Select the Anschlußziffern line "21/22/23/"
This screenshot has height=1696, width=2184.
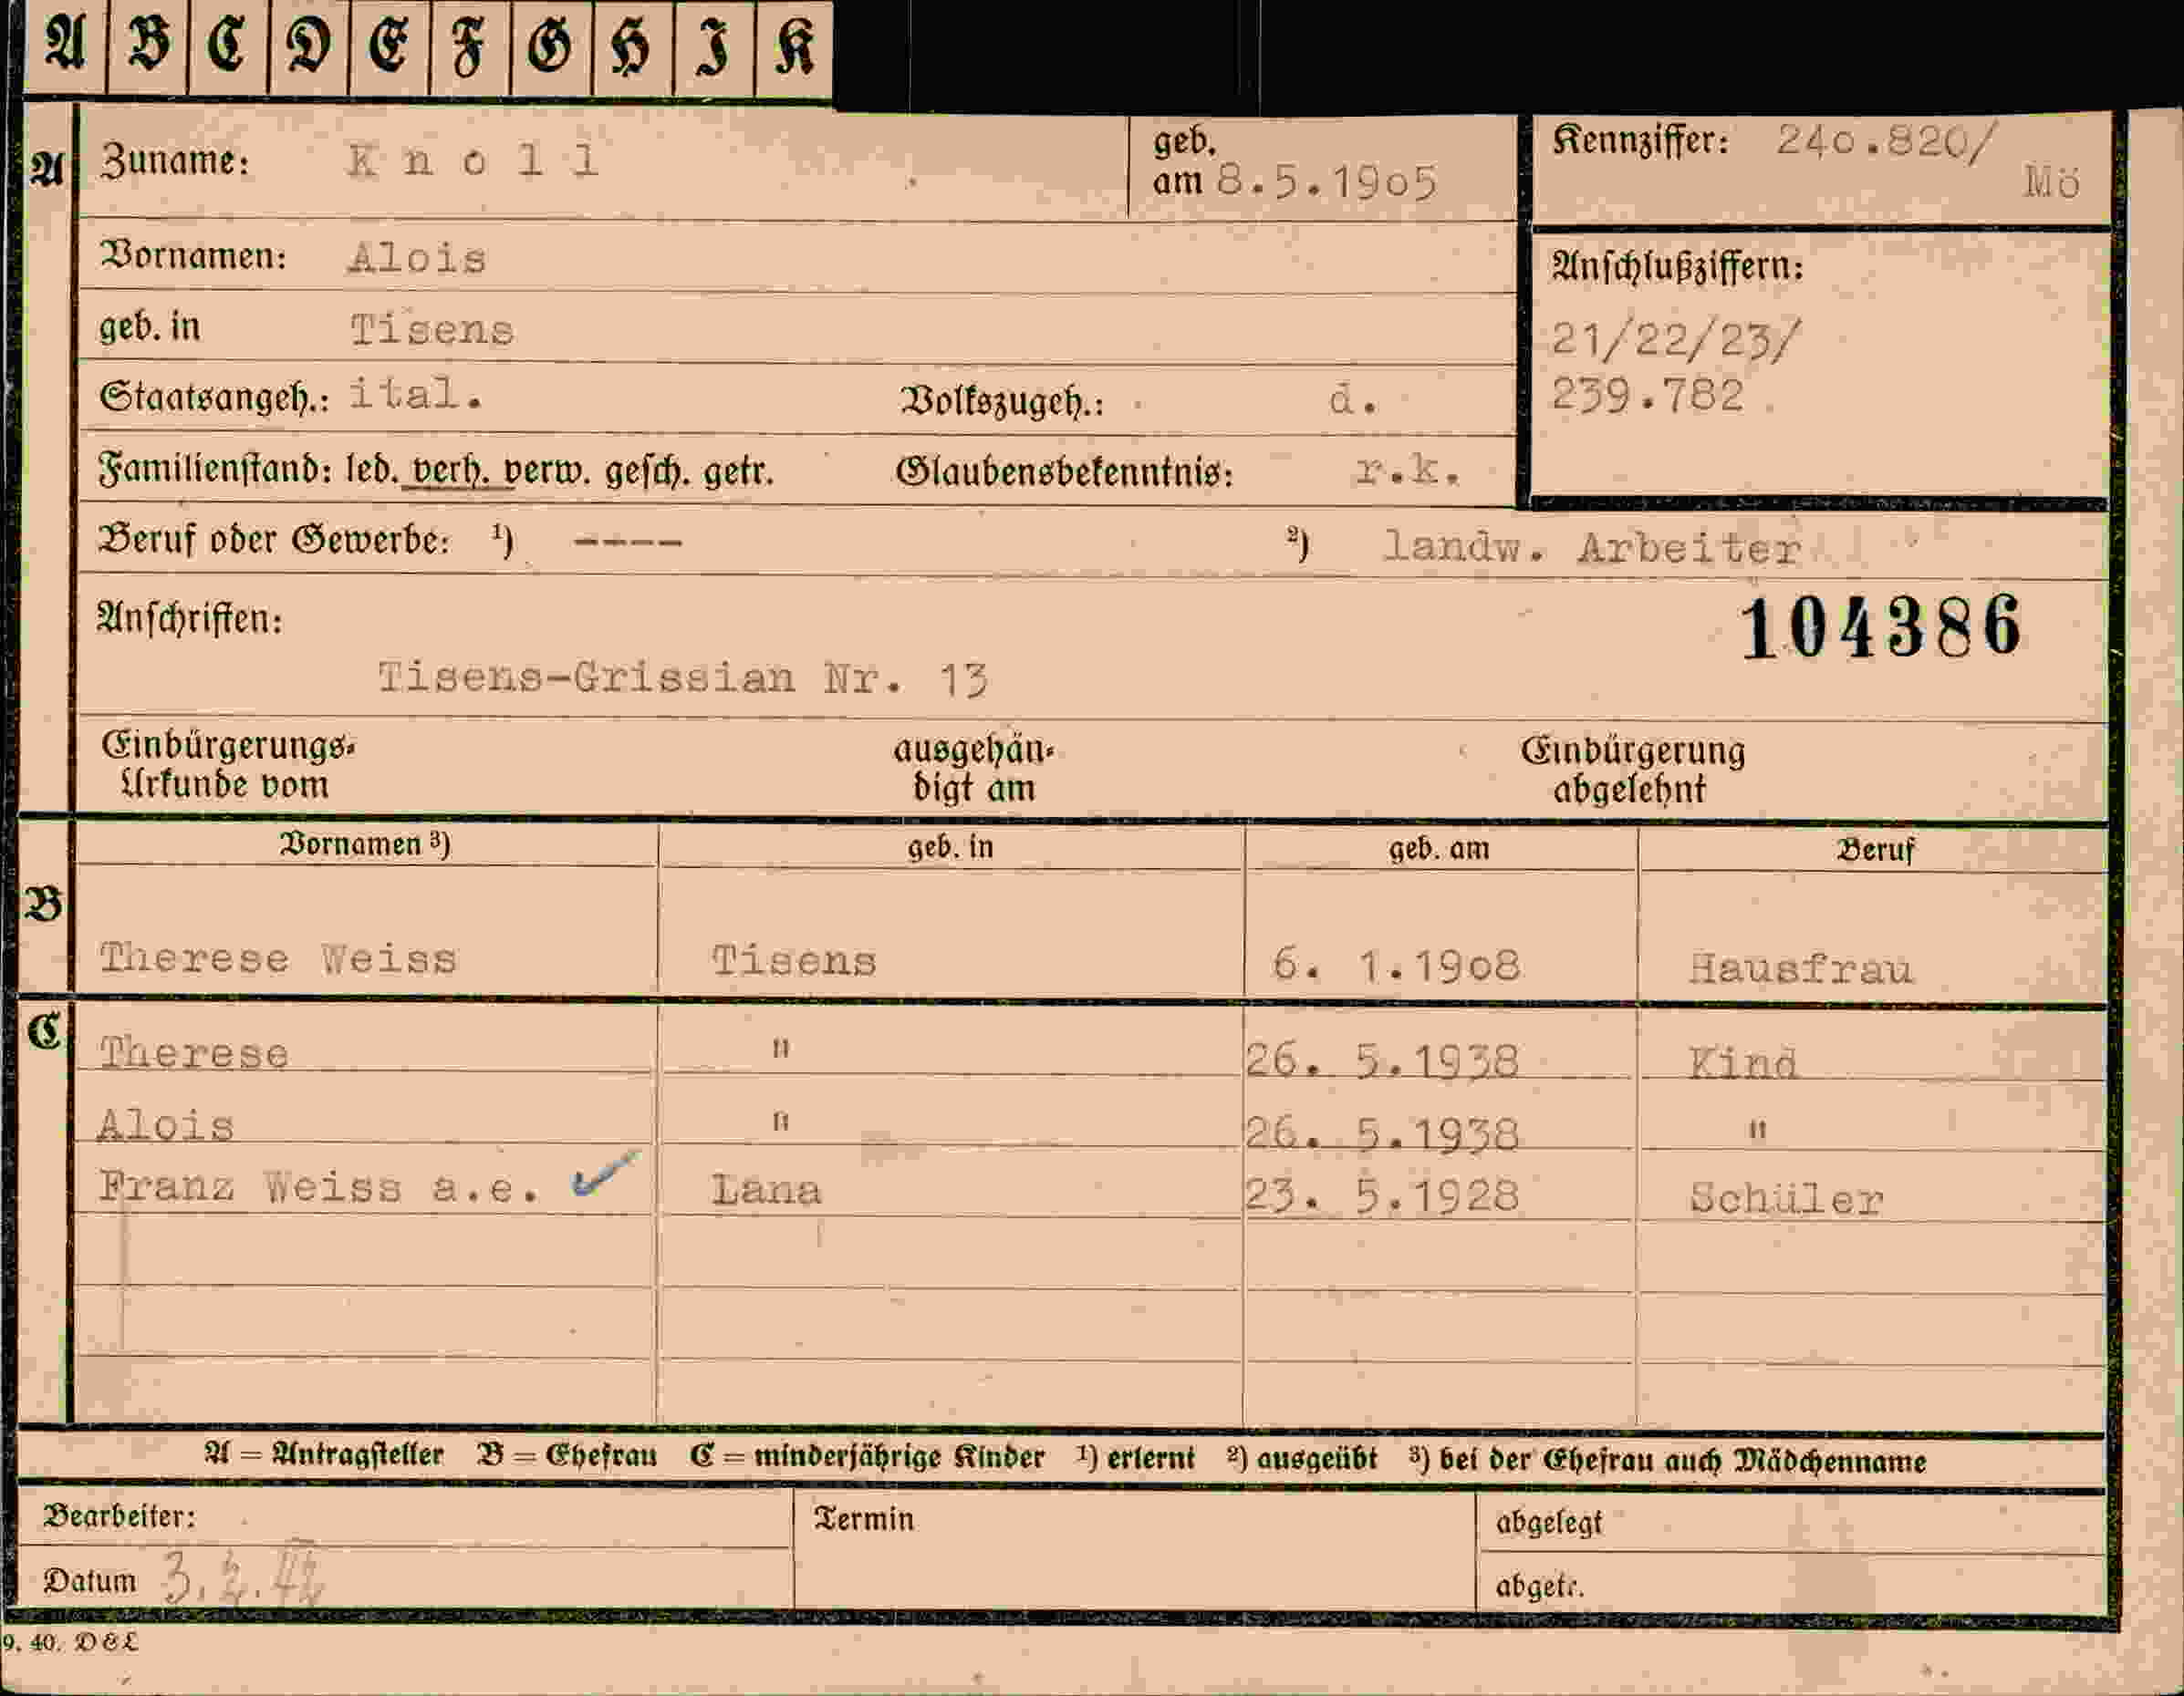pyautogui.click(x=1675, y=341)
